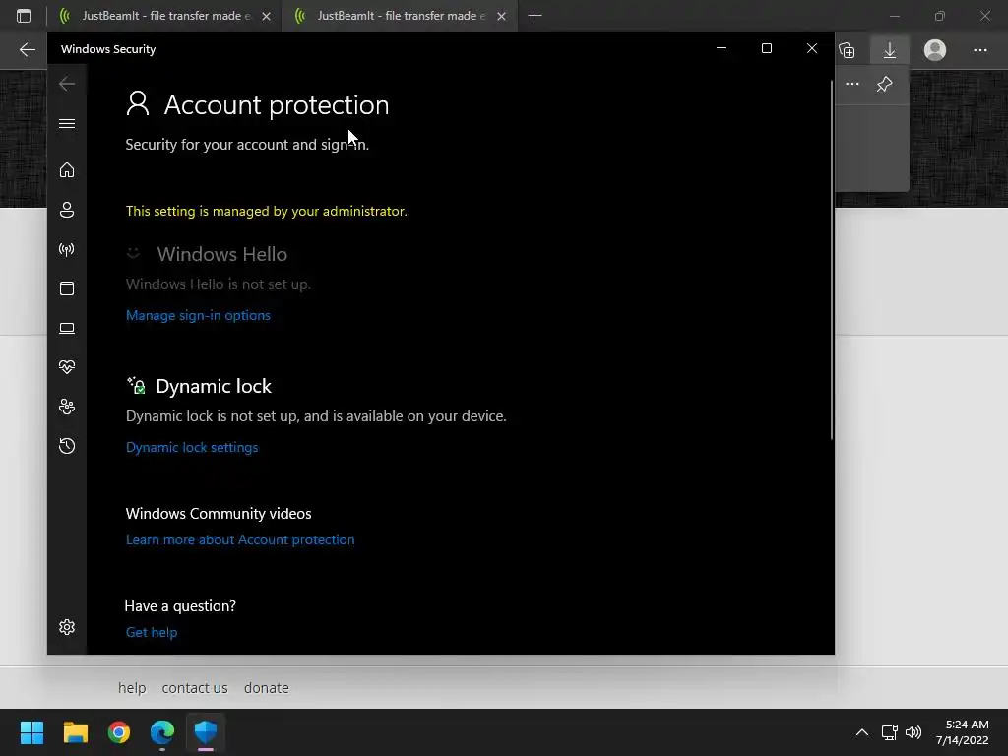Click the help link on JustBeamIt page
The height and width of the screenshot is (756, 1008).
(132, 688)
